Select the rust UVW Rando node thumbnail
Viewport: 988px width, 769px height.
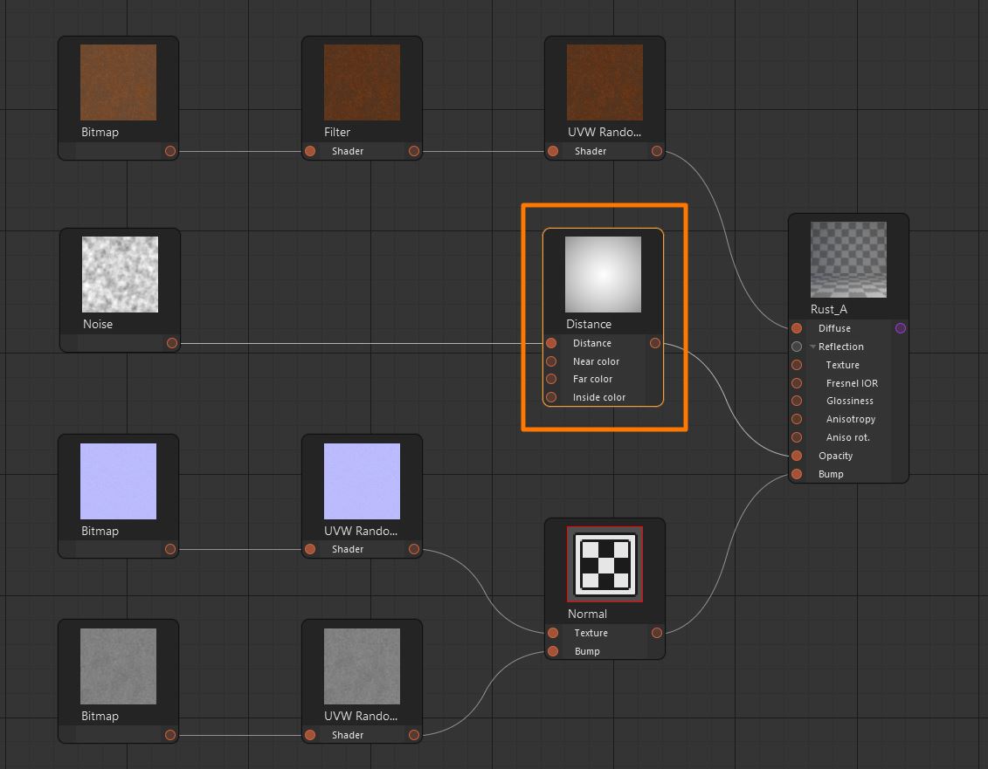tap(605, 83)
